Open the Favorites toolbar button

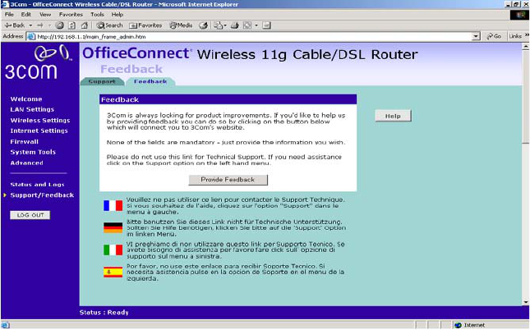tap(145, 25)
